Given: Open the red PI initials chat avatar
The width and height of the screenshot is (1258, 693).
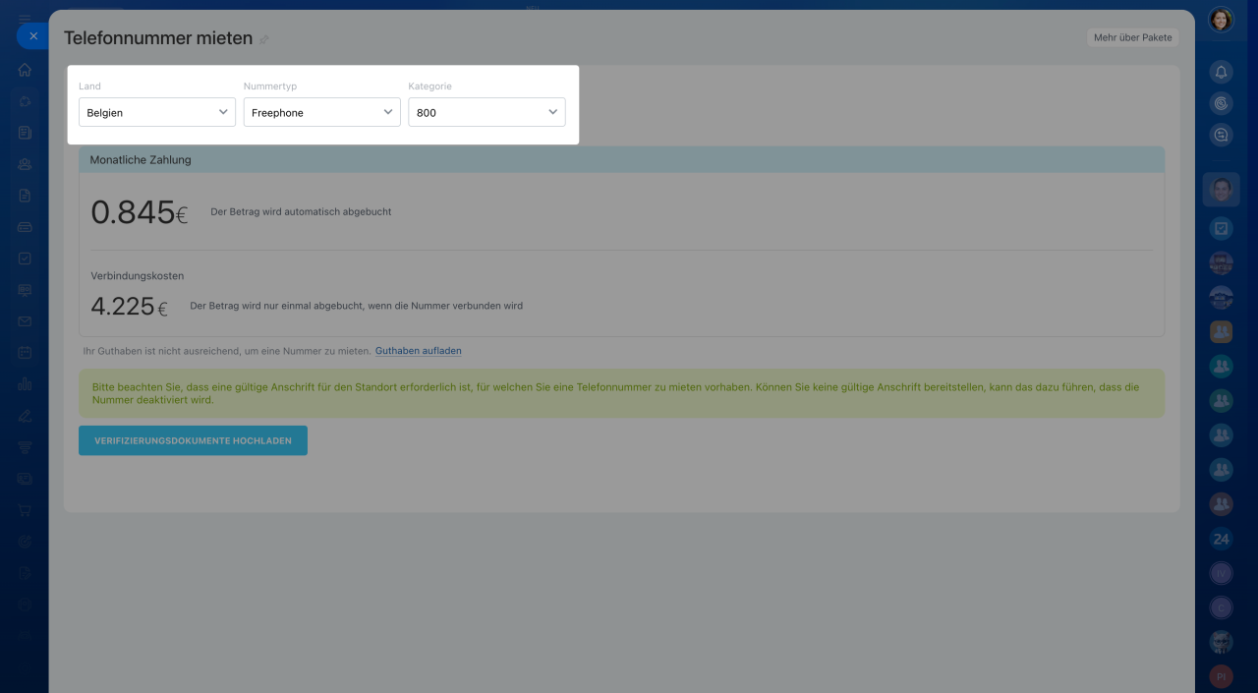Looking at the screenshot, I should click(1221, 676).
